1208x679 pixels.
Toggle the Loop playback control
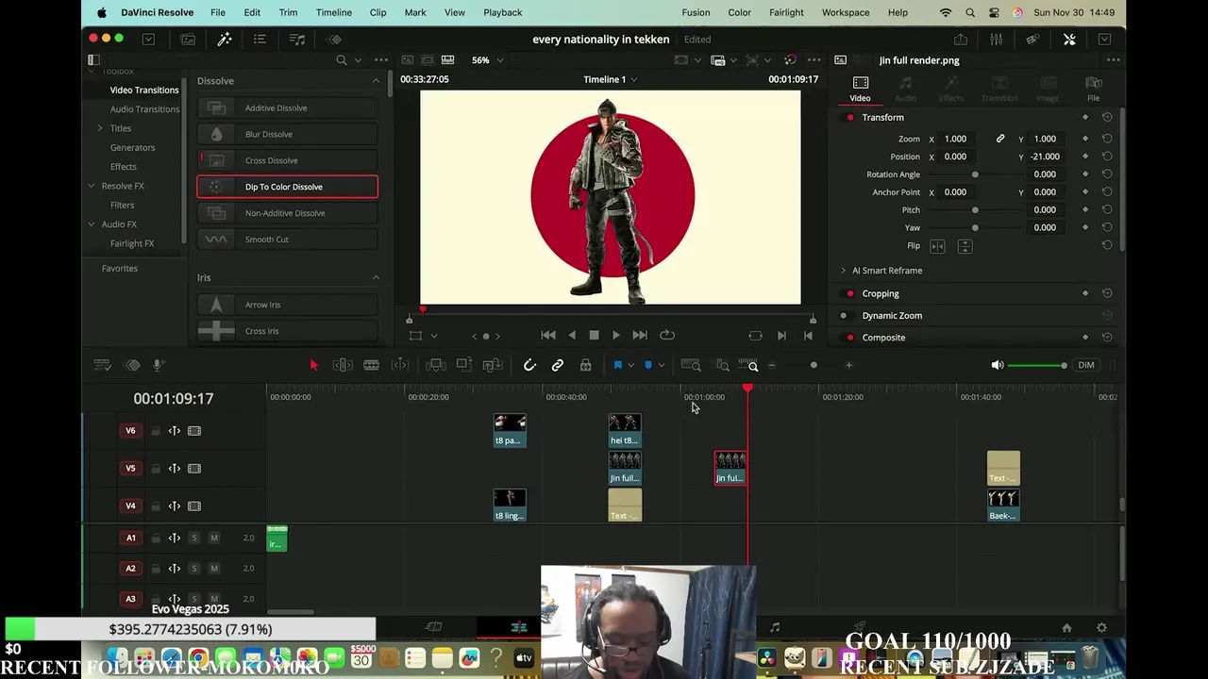667,335
